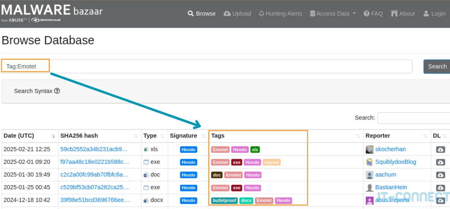The image size is (450, 209).
Task: Go to Hunting Alerts in navigation
Action: click(280, 13)
